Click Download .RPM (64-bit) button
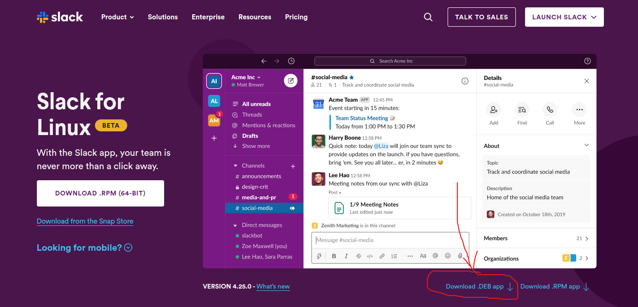Image resolution: width=638 pixels, height=307 pixels. click(x=100, y=193)
